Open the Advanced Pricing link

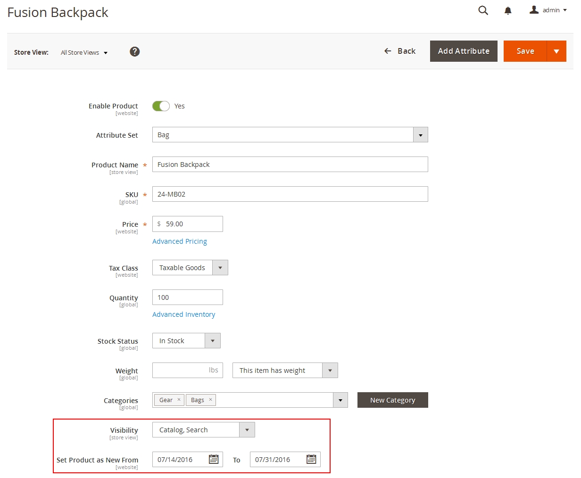[180, 241]
